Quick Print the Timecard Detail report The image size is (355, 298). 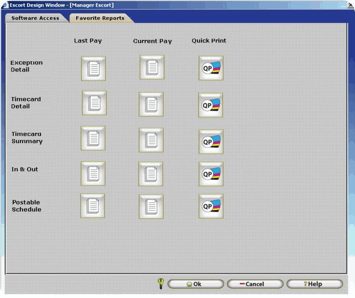click(211, 105)
